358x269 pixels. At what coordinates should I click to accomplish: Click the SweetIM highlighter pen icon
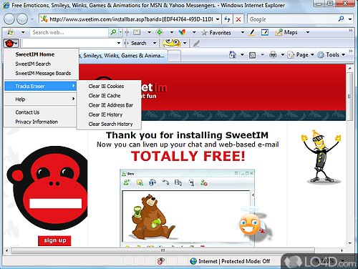click(x=196, y=43)
